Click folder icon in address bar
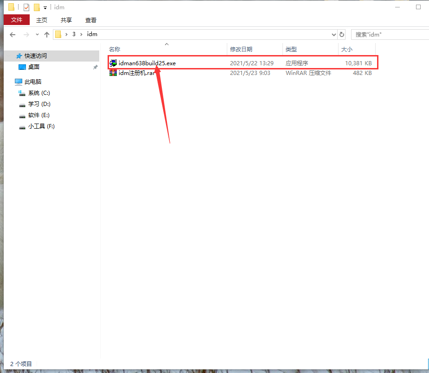This screenshot has height=373, width=429. [x=58, y=34]
